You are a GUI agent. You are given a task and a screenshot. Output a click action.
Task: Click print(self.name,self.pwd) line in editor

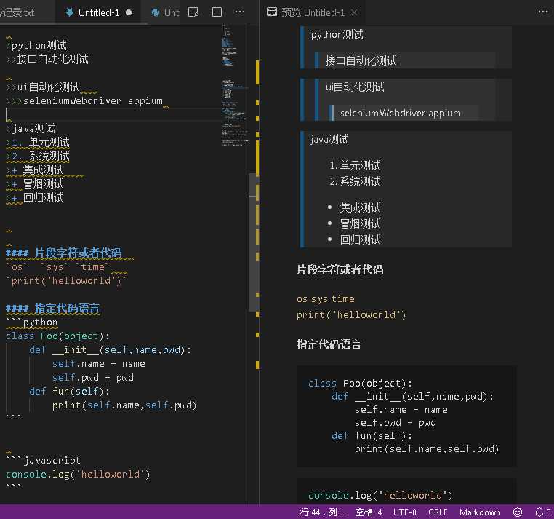(124, 405)
